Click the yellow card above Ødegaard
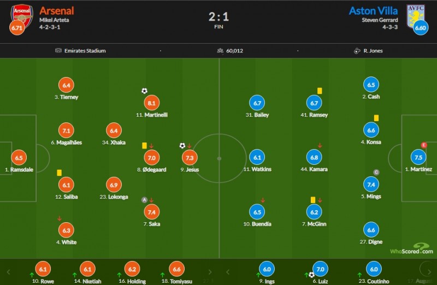This screenshot has width=437, height=285. tap(144, 146)
